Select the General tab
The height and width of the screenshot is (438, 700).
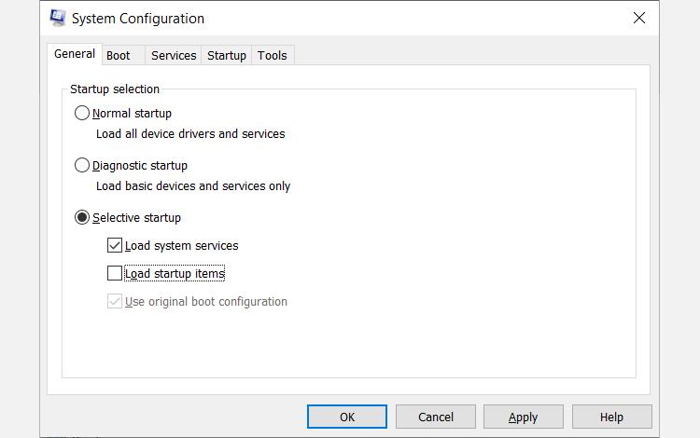coord(74,54)
